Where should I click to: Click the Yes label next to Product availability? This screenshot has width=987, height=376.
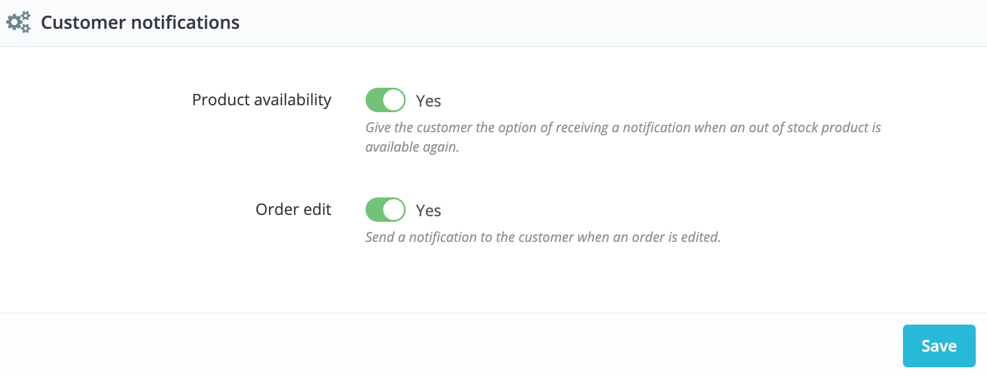428,101
